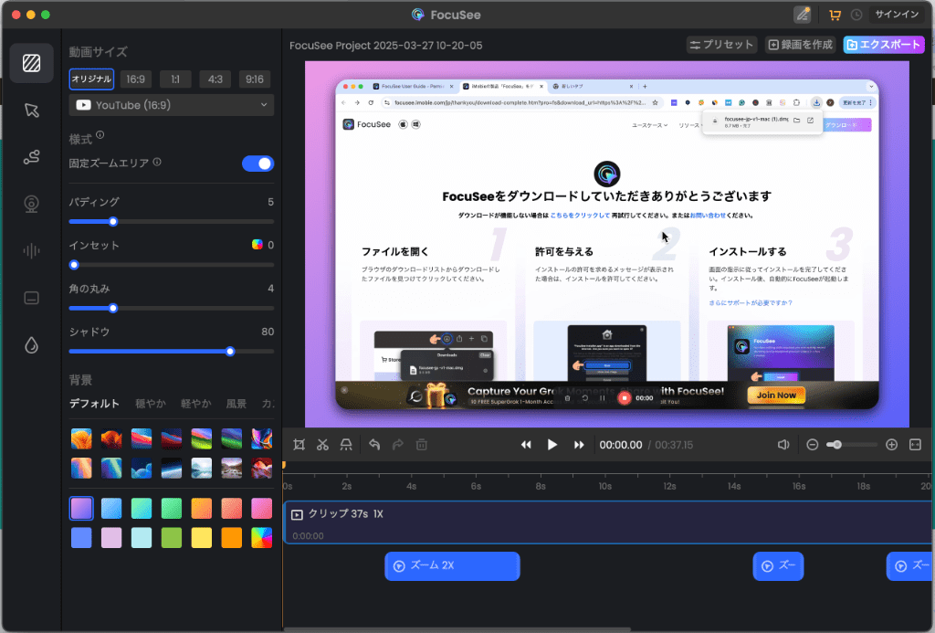Click the シャドウ slider handle

[230, 352]
